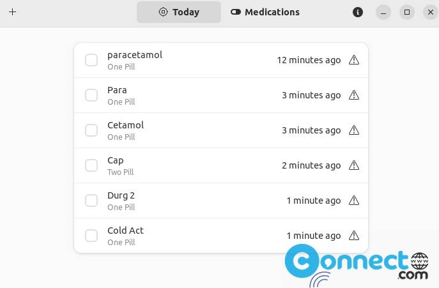Click the warning icon for paracetamol
The height and width of the screenshot is (288, 439).
pyautogui.click(x=354, y=60)
